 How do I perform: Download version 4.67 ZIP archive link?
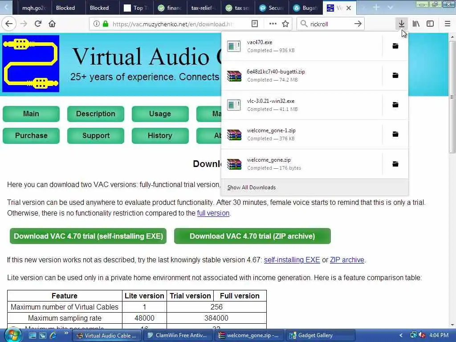347,260
